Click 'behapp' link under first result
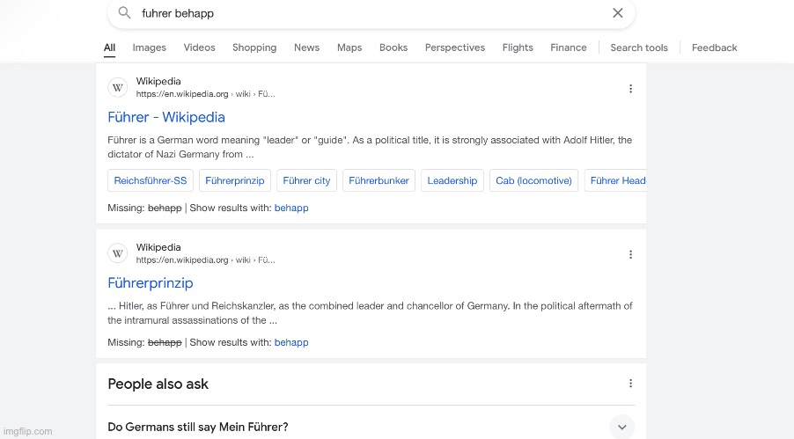 click(x=291, y=209)
